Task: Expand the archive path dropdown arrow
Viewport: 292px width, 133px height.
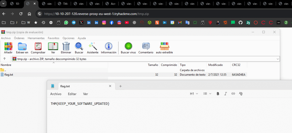Action: coord(278,59)
